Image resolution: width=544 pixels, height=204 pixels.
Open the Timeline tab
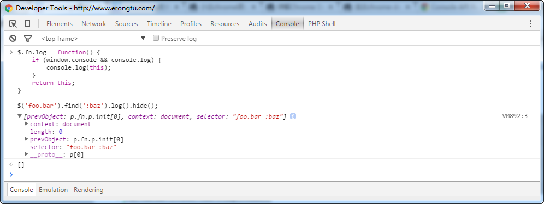[159, 24]
